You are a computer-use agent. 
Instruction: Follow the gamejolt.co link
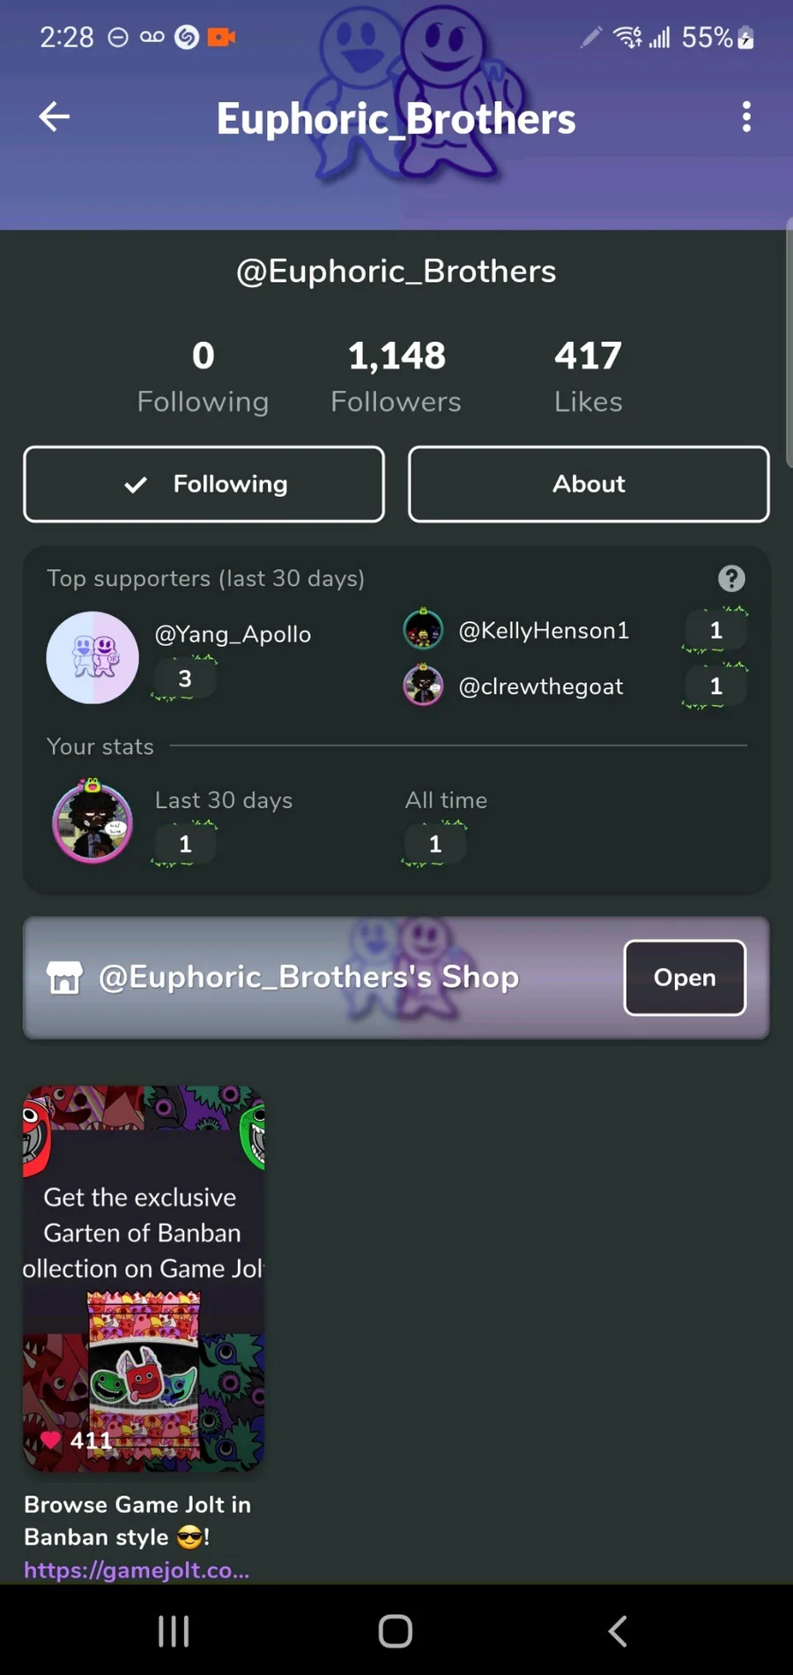(137, 1569)
